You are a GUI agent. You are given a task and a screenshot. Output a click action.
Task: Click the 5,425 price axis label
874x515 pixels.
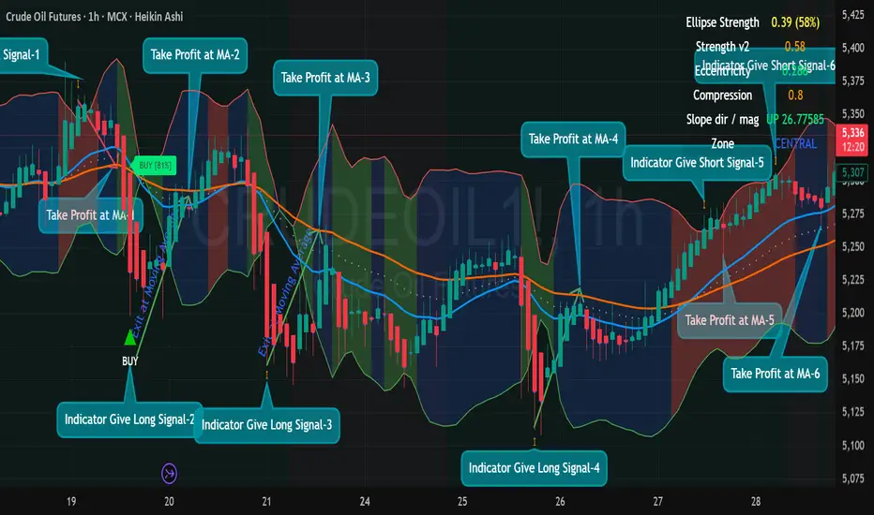(x=852, y=15)
